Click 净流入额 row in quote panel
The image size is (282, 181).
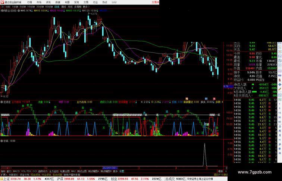(256, 84)
